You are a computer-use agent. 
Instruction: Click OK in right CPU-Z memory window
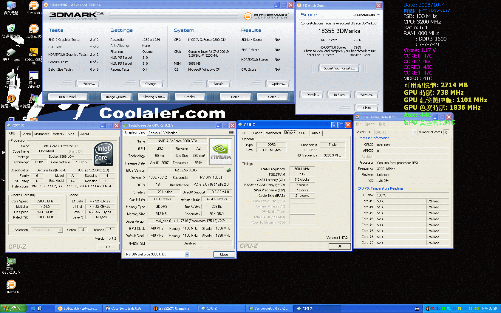tap(340, 246)
